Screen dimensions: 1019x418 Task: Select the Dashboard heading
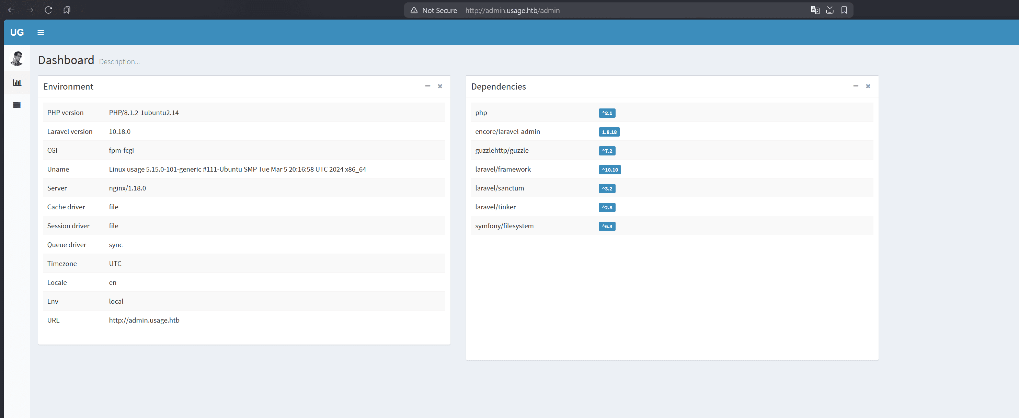[66, 60]
